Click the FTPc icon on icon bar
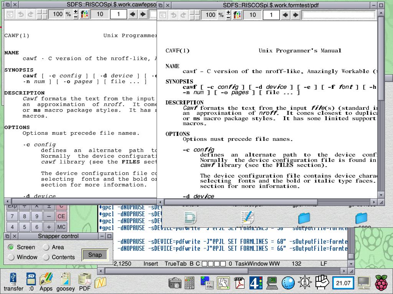This screenshot has width=393, height=294. point(207,283)
